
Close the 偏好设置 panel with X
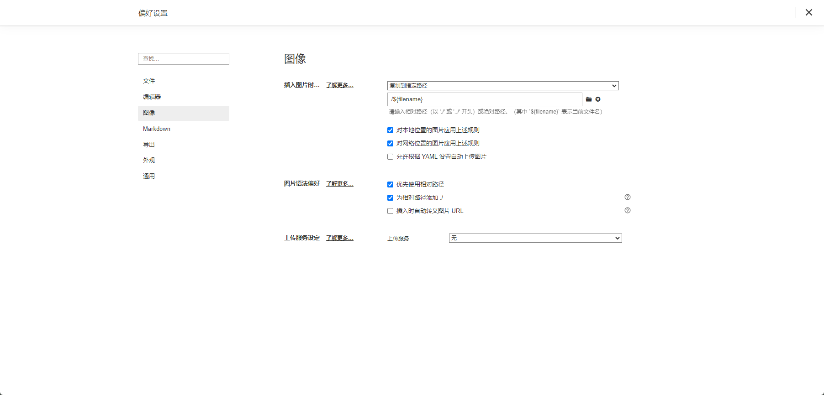[808, 13]
